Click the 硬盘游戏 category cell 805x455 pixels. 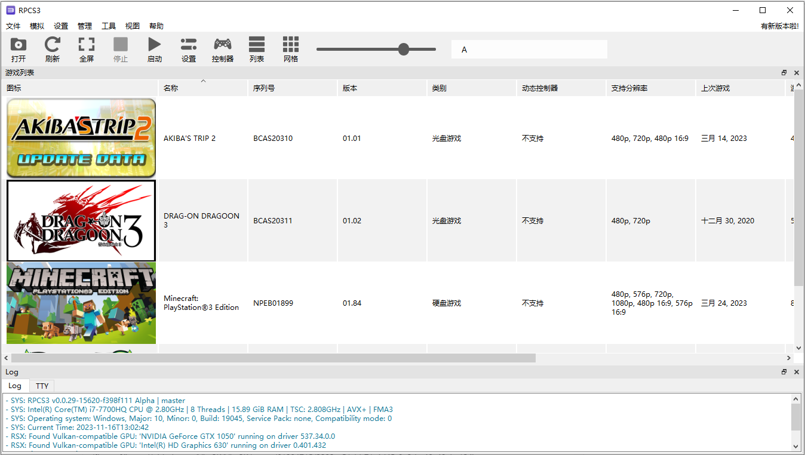point(472,303)
